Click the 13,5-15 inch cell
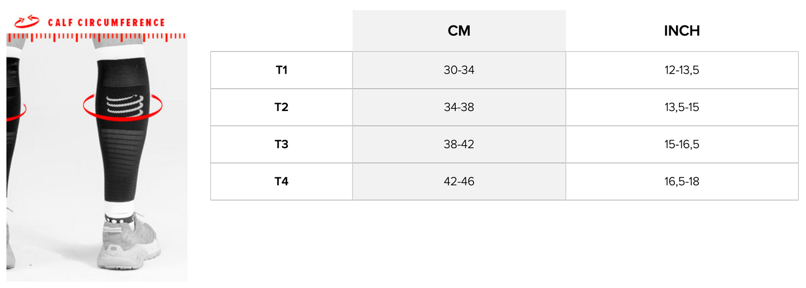Image resolution: width=806 pixels, height=288 pixels. point(682,107)
